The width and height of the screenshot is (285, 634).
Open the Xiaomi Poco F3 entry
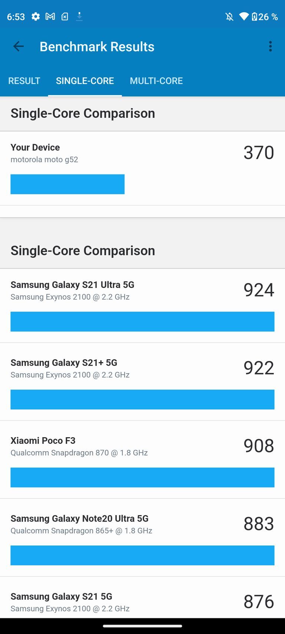coord(43,441)
